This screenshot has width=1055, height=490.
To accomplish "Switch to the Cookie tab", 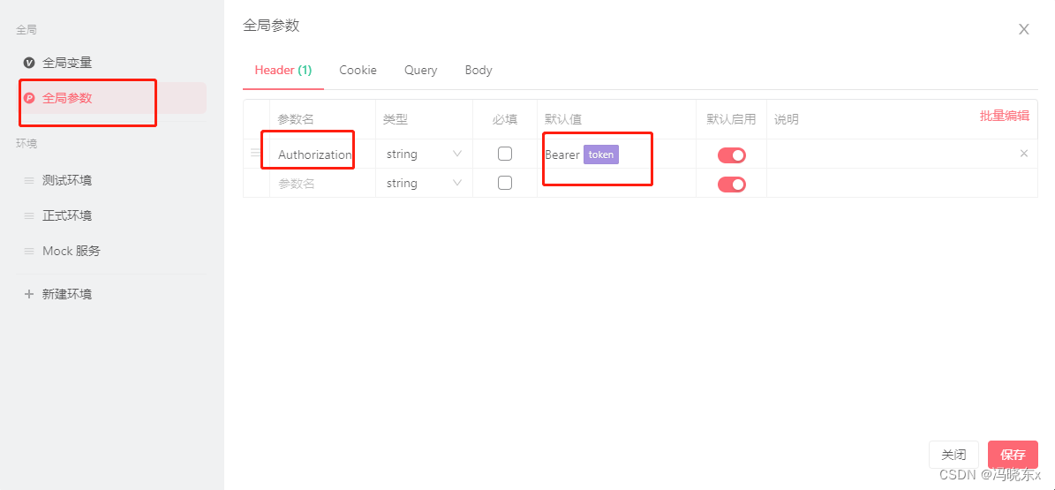I will [x=358, y=70].
